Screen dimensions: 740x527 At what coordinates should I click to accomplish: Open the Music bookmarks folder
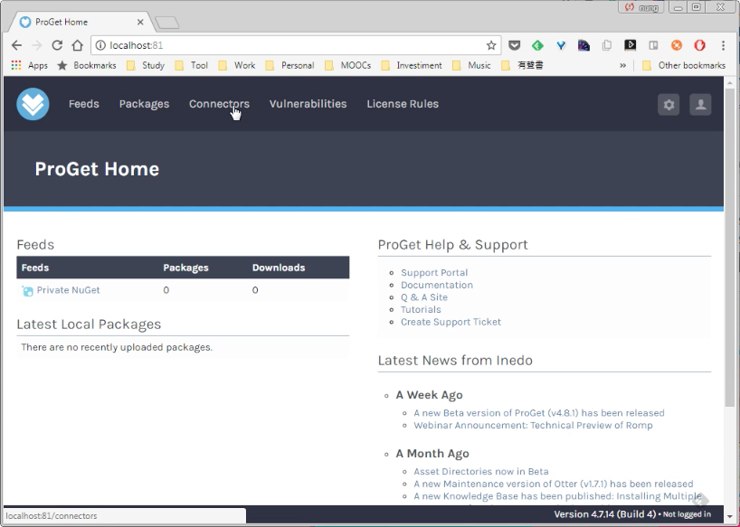(x=471, y=65)
